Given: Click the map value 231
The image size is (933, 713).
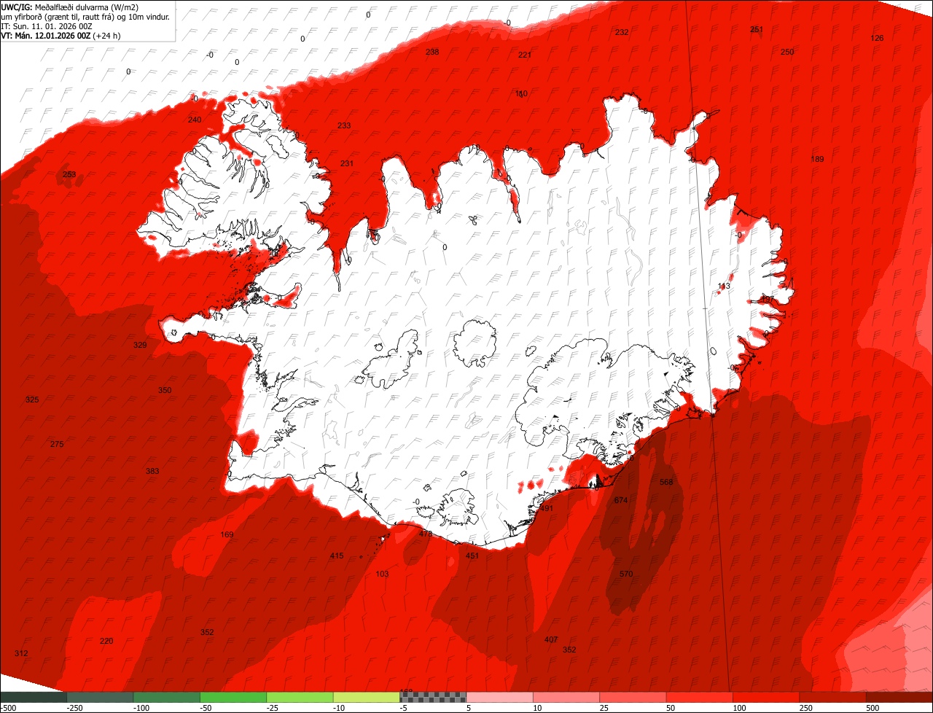Looking at the screenshot, I should pyautogui.click(x=347, y=163).
